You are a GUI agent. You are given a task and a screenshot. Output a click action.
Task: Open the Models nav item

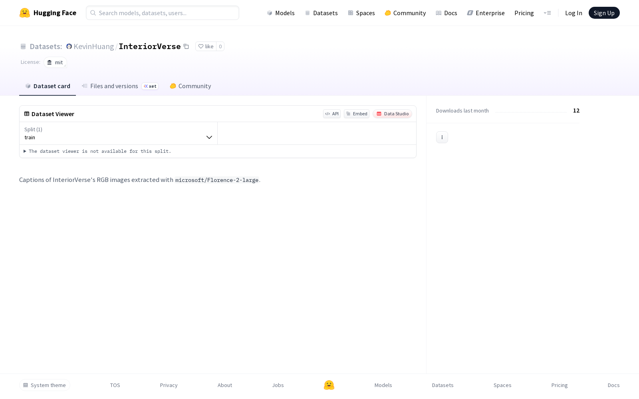tap(281, 13)
